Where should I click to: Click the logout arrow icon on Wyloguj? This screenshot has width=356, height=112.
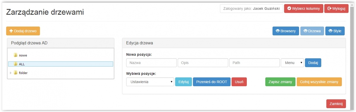[329, 9]
